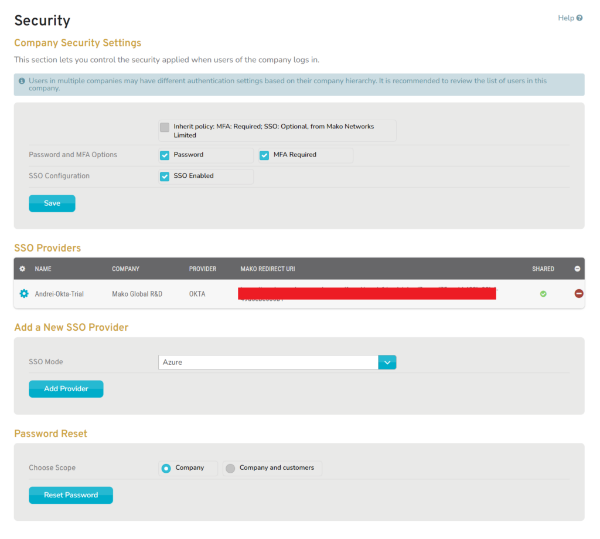Click the dropdown arrow beside Azure
The height and width of the screenshot is (539, 600).
387,362
